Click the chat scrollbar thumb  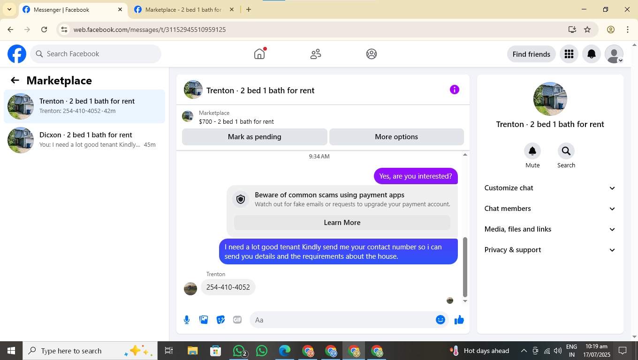[x=465, y=267]
